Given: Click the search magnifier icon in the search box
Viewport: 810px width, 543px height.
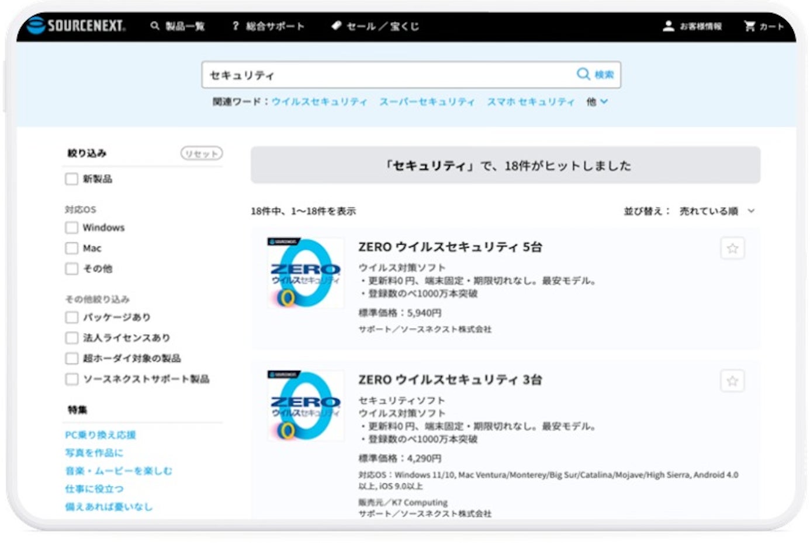Looking at the screenshot, I should pos(583,74).
